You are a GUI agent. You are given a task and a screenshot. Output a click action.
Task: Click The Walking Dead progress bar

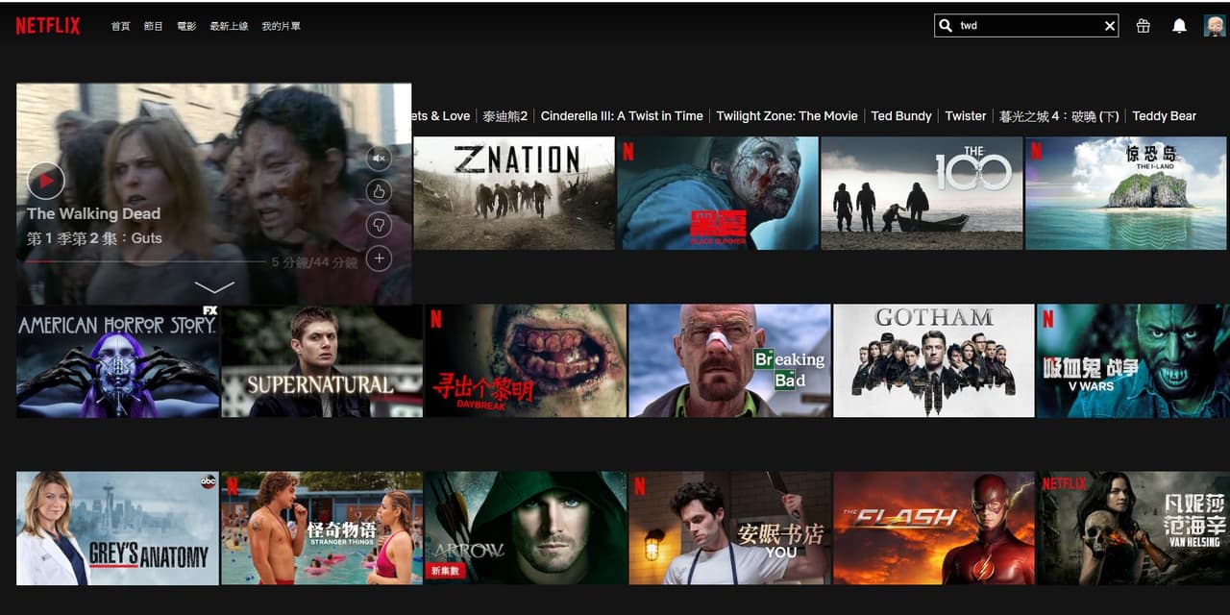point(145,261)
